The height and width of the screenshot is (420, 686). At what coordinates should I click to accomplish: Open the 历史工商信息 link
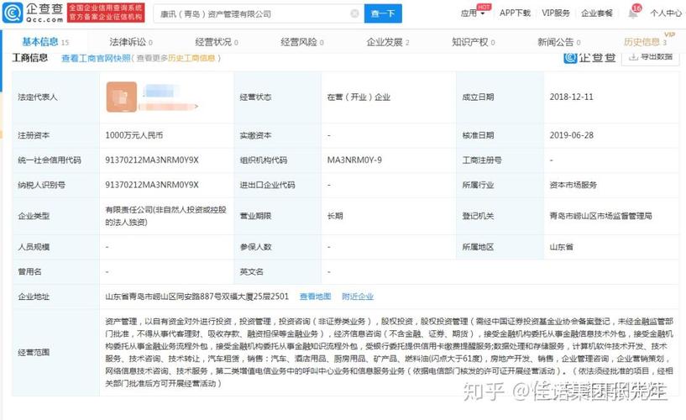(x=191, y=58)
